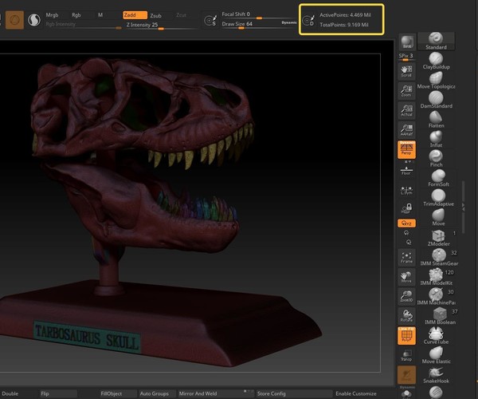Image resolution: width=478 pixels, height=399 pixels.
Task: Select the Move Elastic brush
Action: coord(436,355)
